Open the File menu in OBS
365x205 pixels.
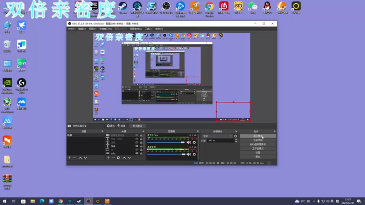coord(72,29)
